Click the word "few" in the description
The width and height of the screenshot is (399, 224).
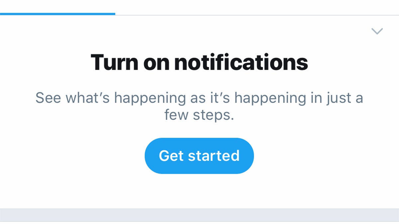click(x=176, y=115)
